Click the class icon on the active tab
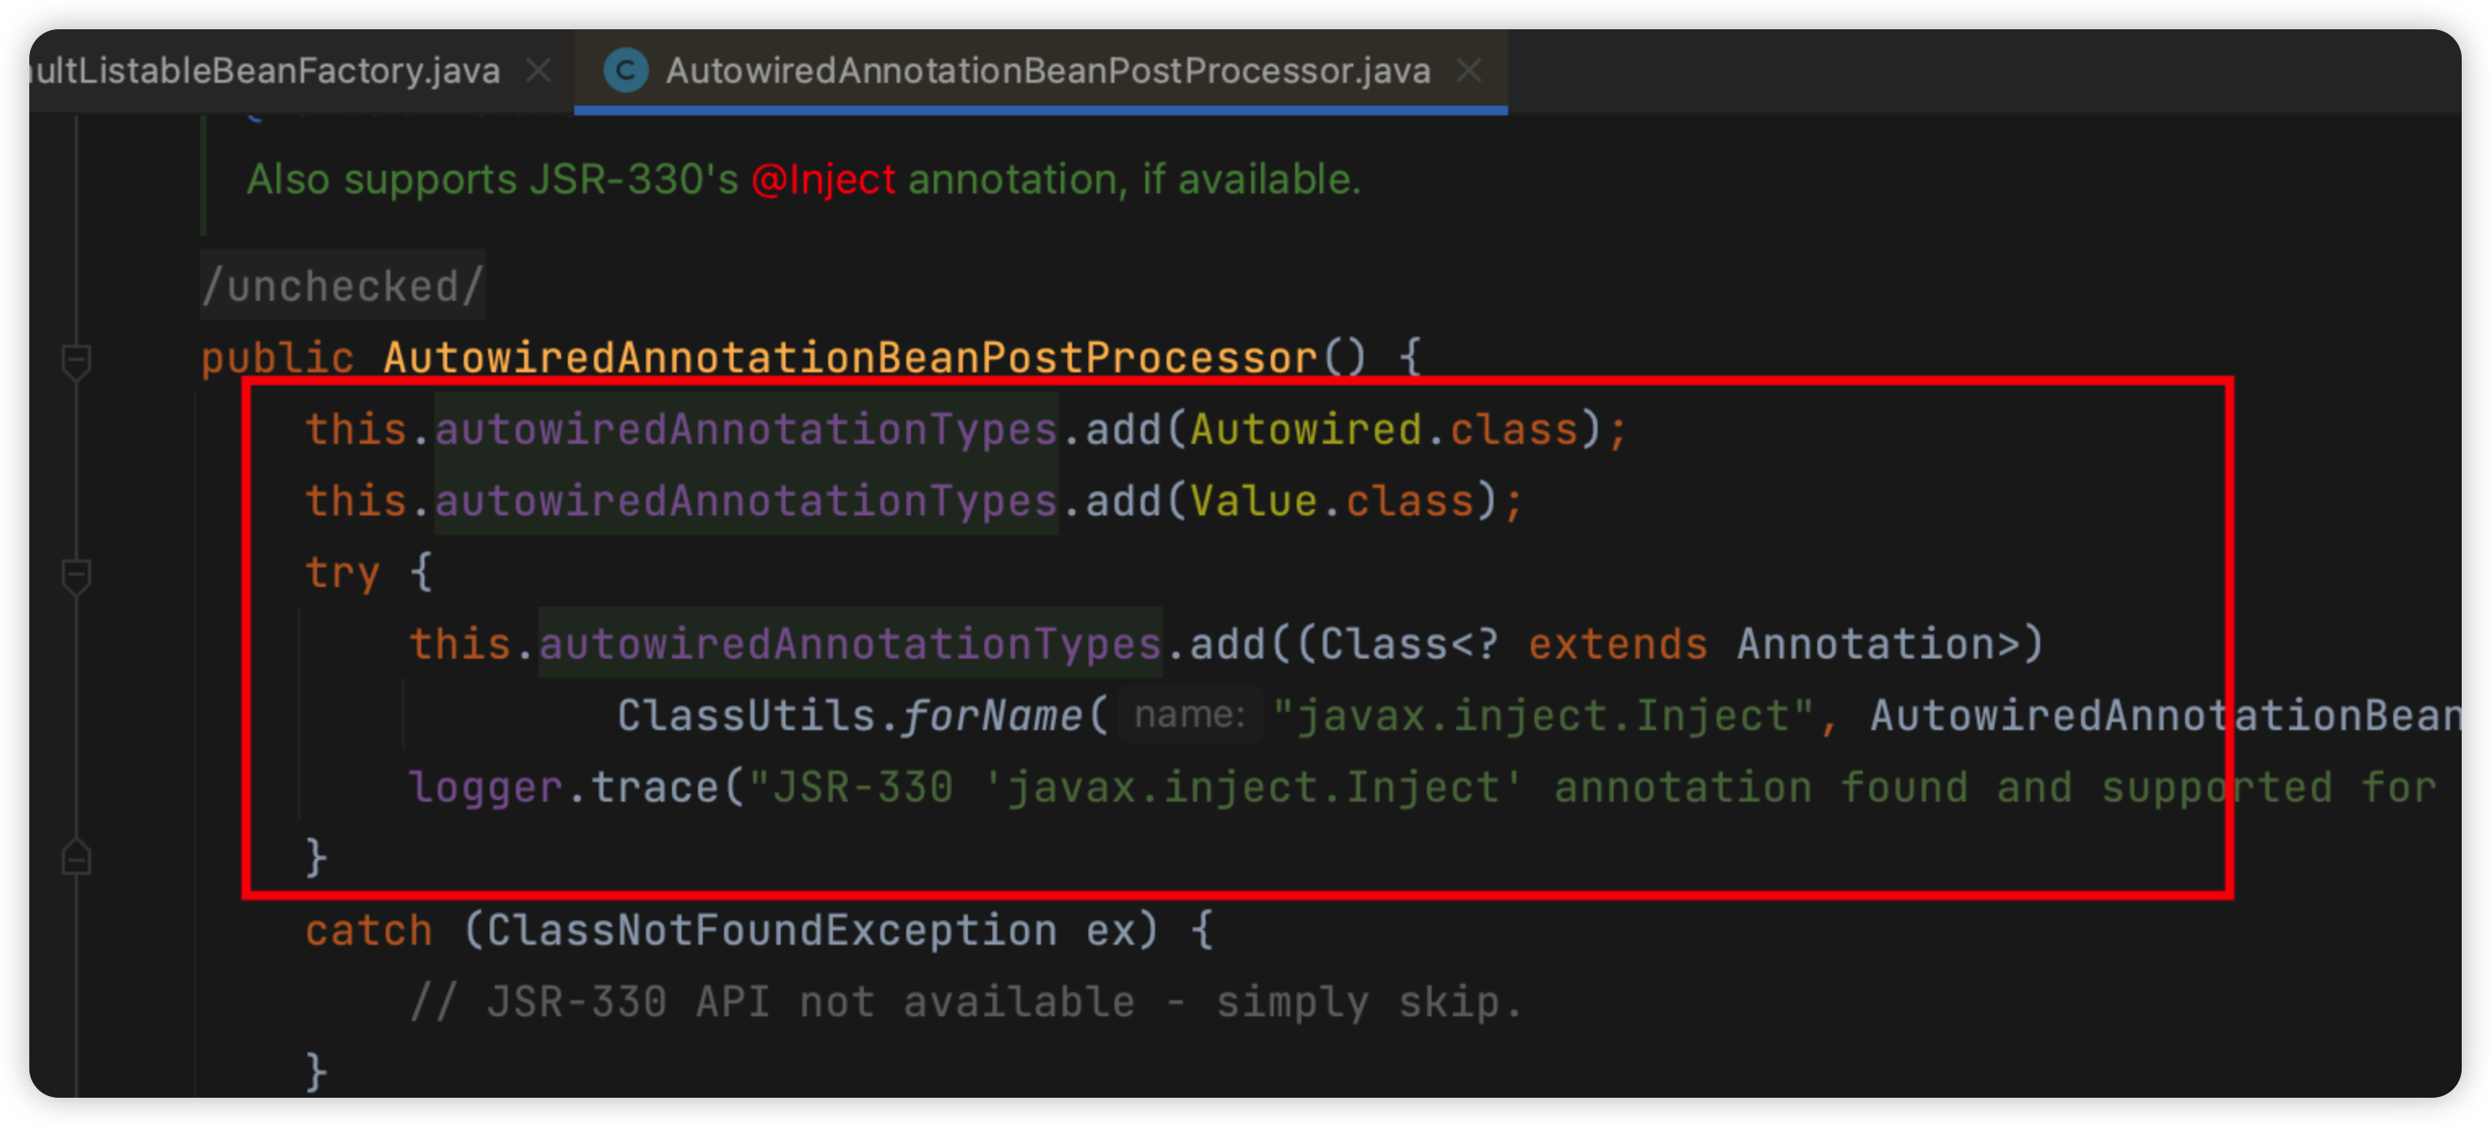Viewport: 2491px width, 1127px height. 626,71
